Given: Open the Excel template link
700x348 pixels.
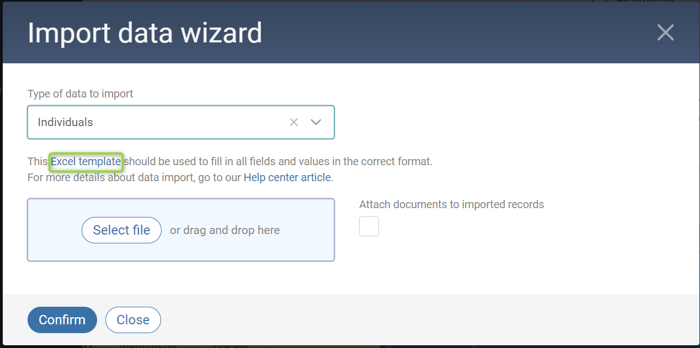Looking at the screenshot, I should [x=86, y=161].
